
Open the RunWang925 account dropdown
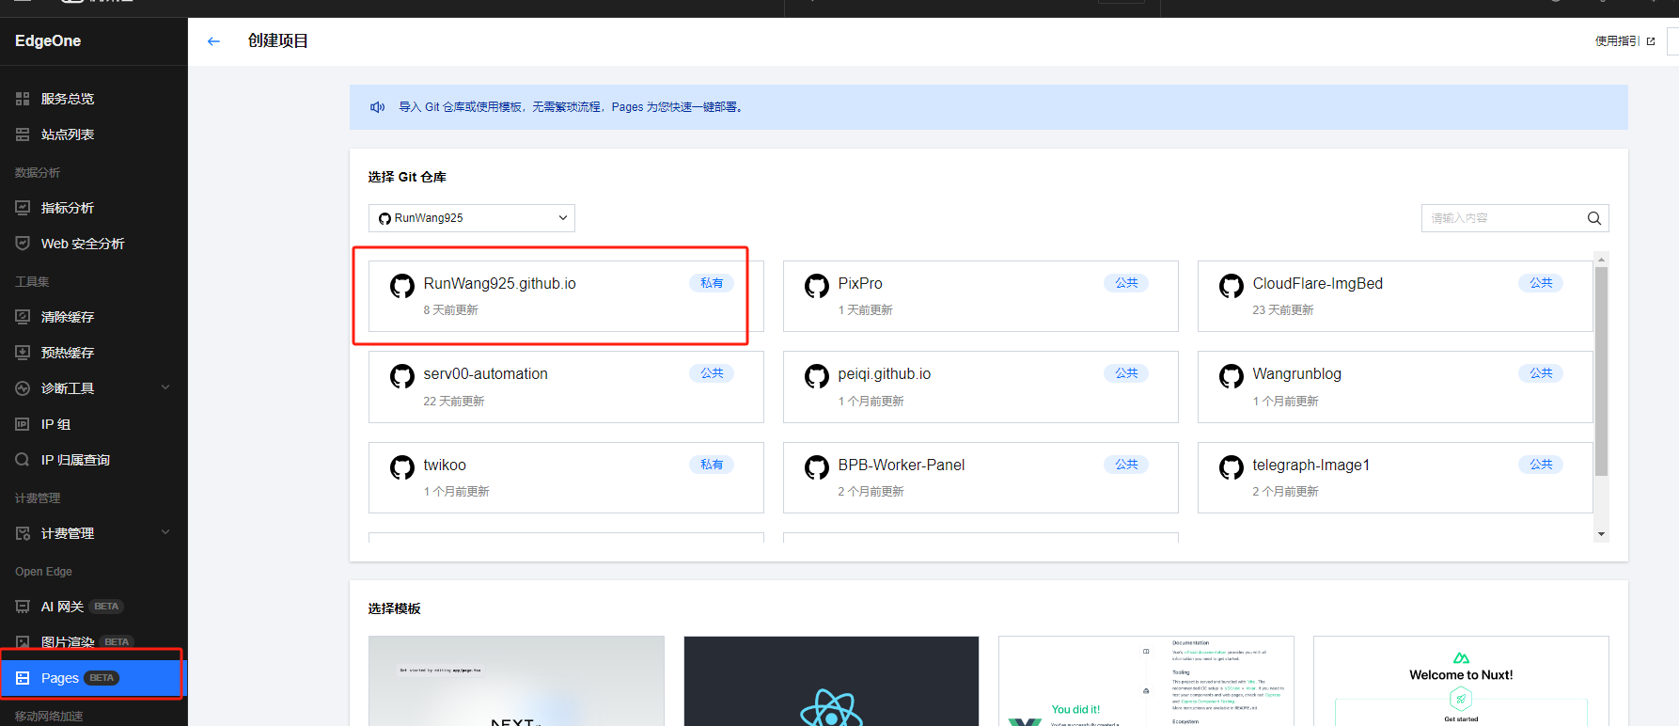[471, 218]
